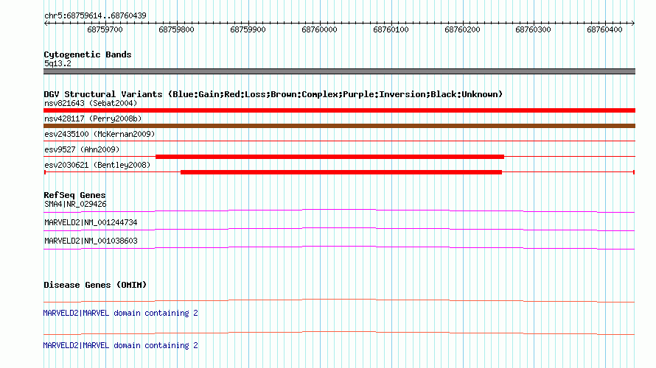This screenshot has height=368, width=656.
Task: Click the 68760200 ruler coordinate
Action: [x=462, y=29]
